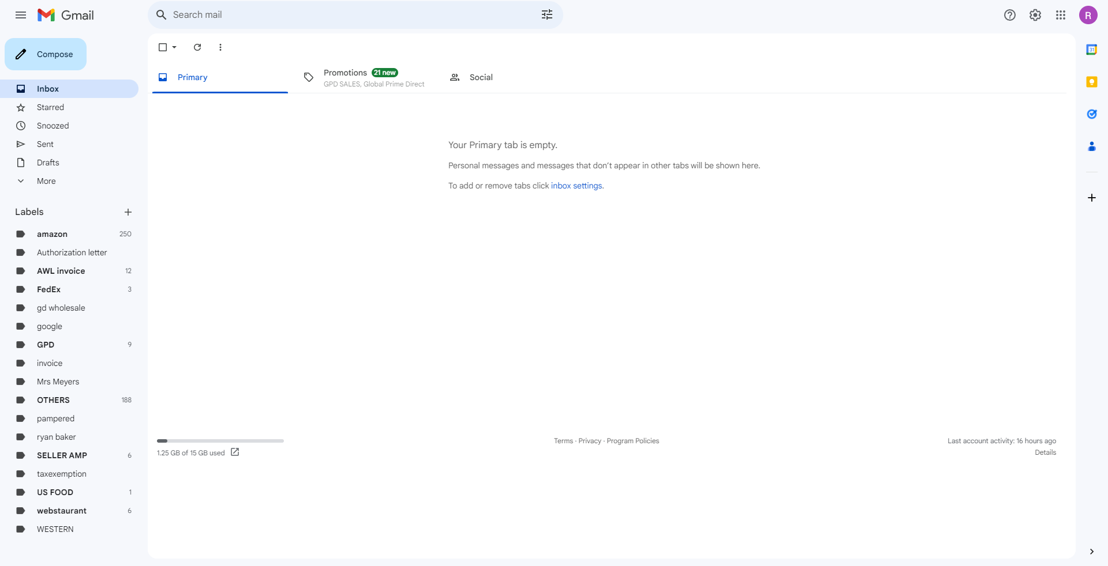Open Google Tasks side panel
The image size is (1108, 566).
[x=1092, y=114]
